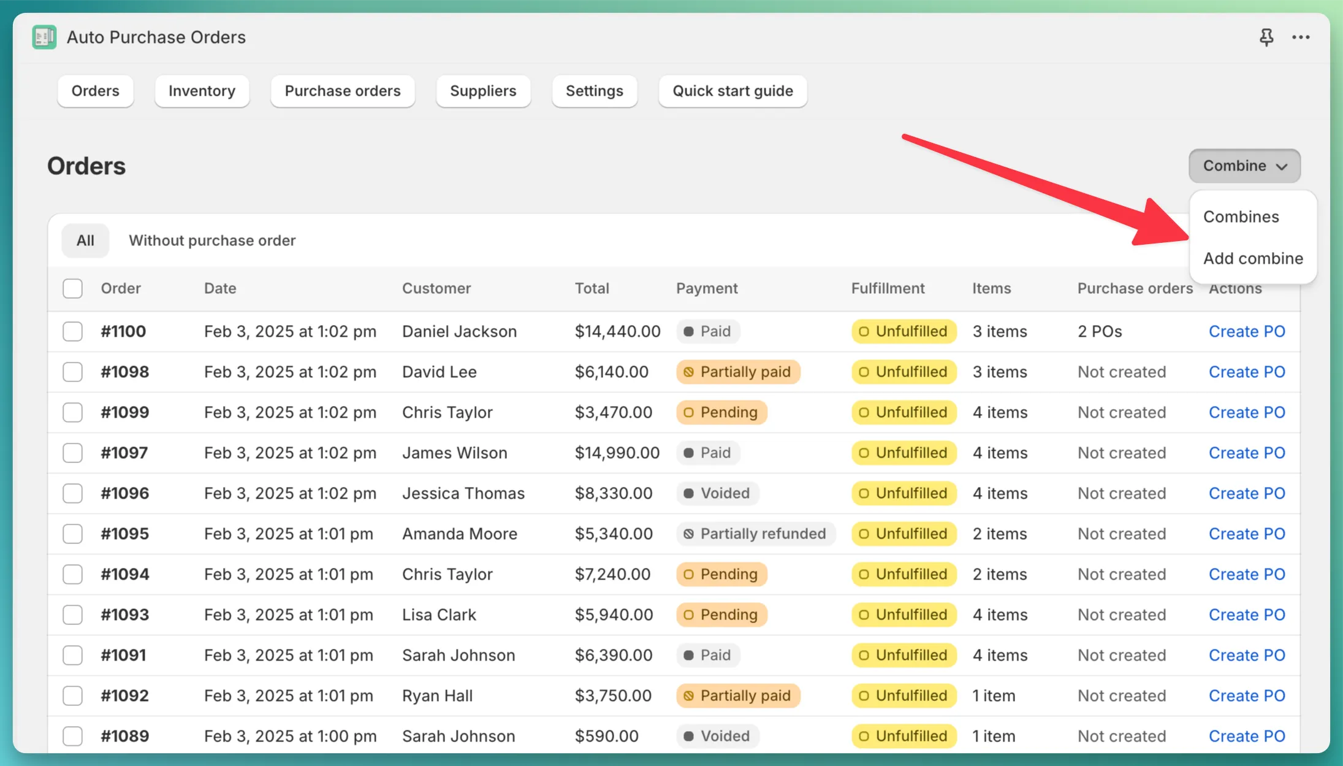Create PO for Ryan Hall's order

1247,695
